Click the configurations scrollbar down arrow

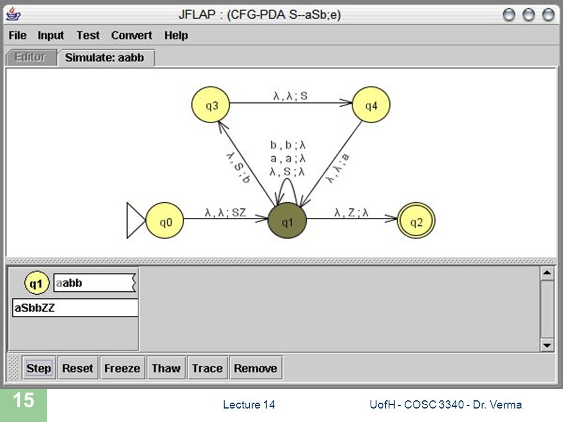coord(547,345)
